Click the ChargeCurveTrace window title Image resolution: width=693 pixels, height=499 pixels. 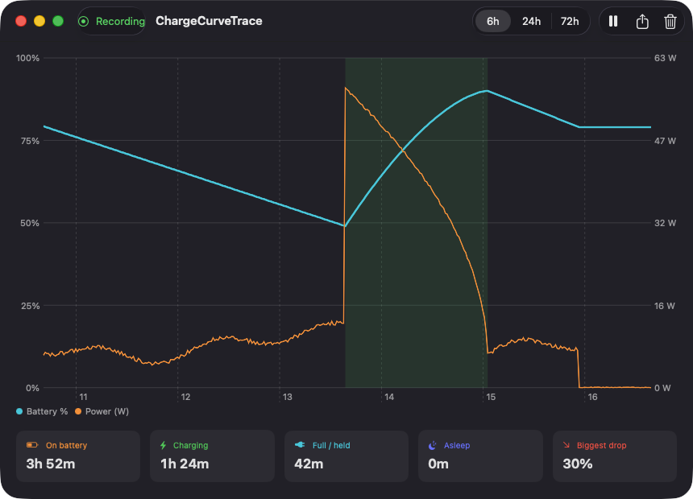[x=209, y=21]
